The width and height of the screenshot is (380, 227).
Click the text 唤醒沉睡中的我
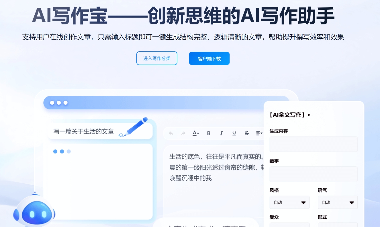click(191, 178)
